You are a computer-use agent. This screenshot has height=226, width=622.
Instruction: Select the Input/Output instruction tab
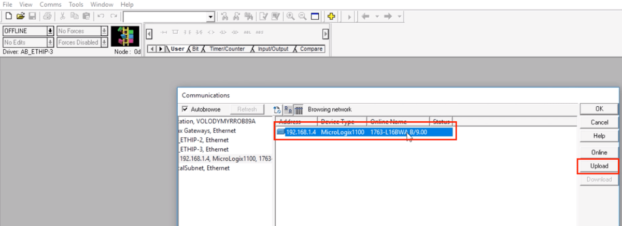[x=273, y=49]
